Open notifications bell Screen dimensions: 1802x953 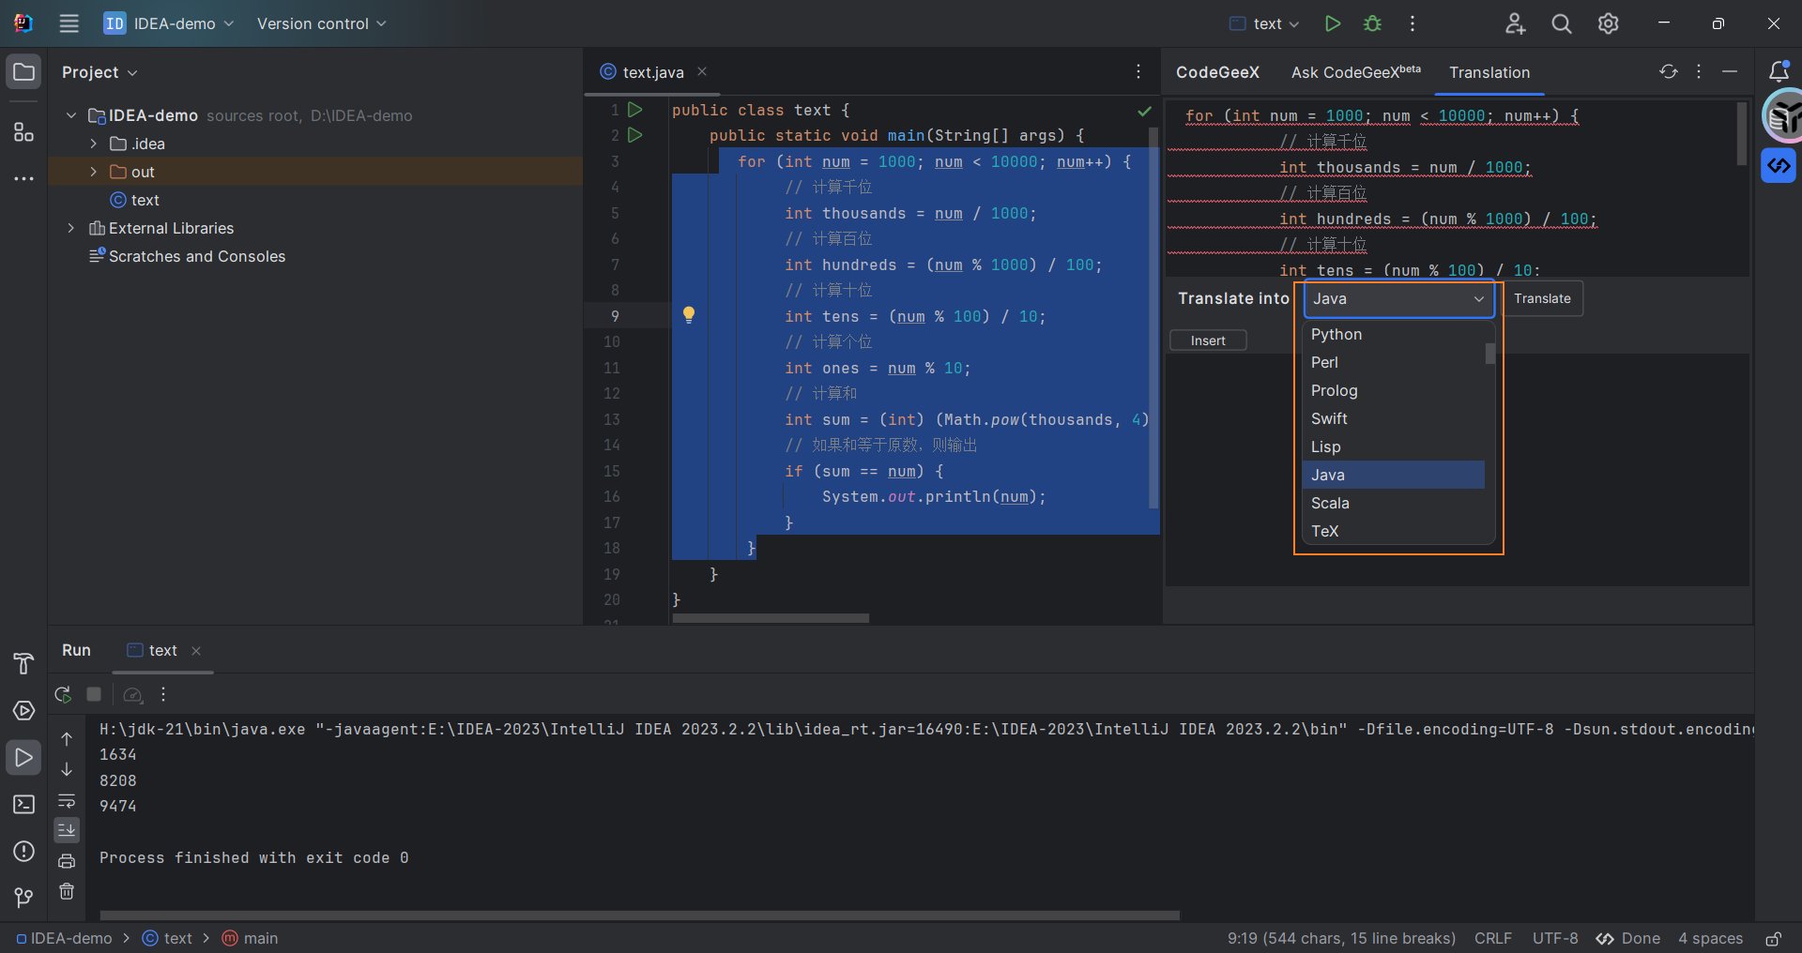point(1779,71)
